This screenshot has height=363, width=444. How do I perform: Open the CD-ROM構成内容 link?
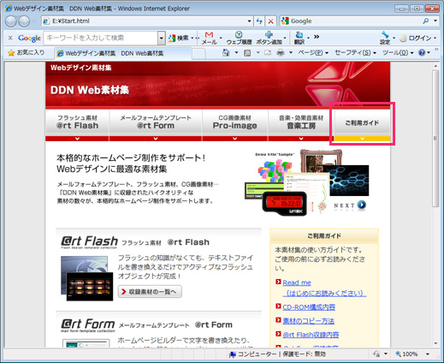point(309,307)
